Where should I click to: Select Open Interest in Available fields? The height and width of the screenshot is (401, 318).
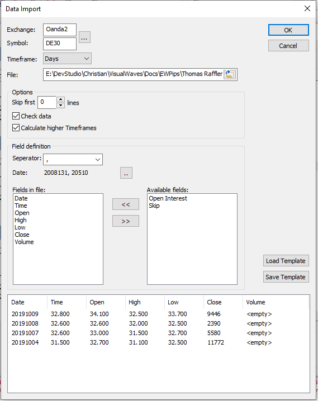point(168,198)
